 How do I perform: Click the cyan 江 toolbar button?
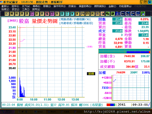[67, 14]
